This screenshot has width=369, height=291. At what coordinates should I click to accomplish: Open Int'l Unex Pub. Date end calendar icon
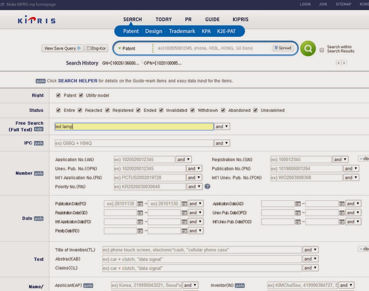tap(342, 222)
